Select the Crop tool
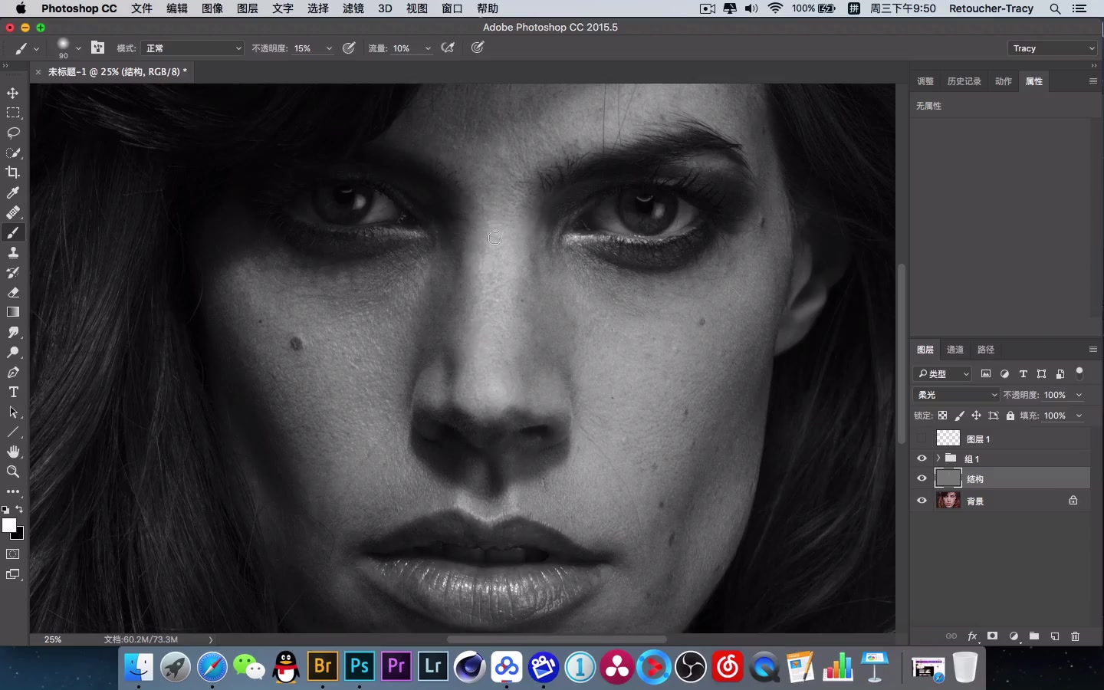1104x690 pixels. [13, 172]
